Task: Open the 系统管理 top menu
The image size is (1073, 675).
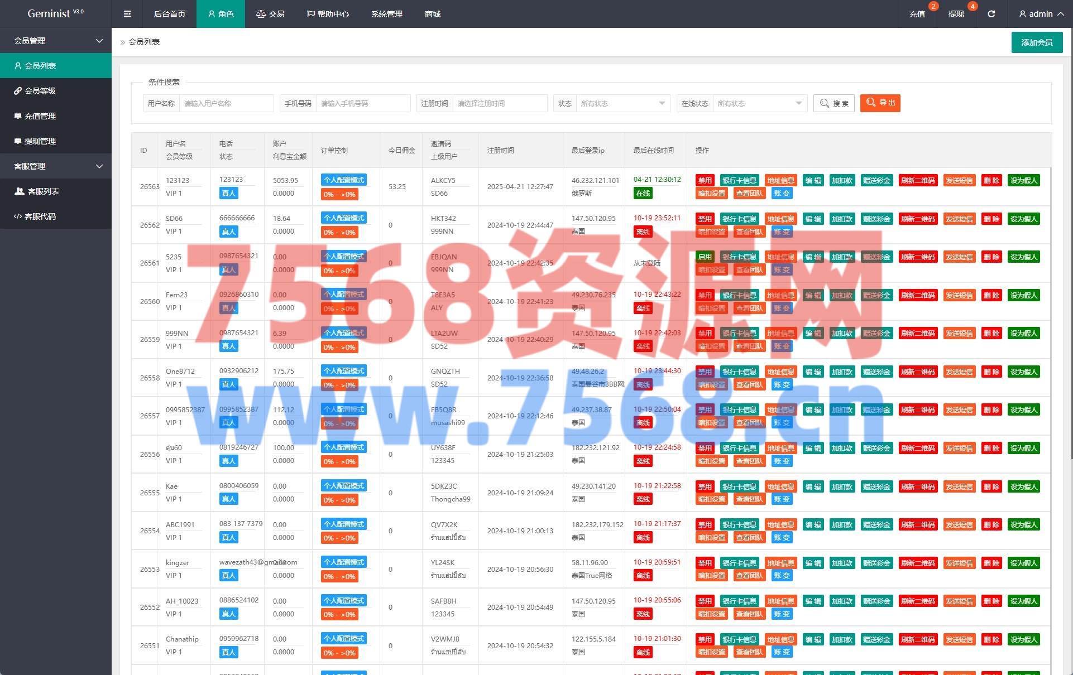Action: click(x=386, y=14)
